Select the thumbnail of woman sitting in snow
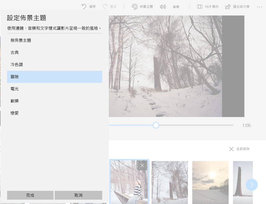Image resolution: width=266 pixels, height=204 pixels. [129, 182]
